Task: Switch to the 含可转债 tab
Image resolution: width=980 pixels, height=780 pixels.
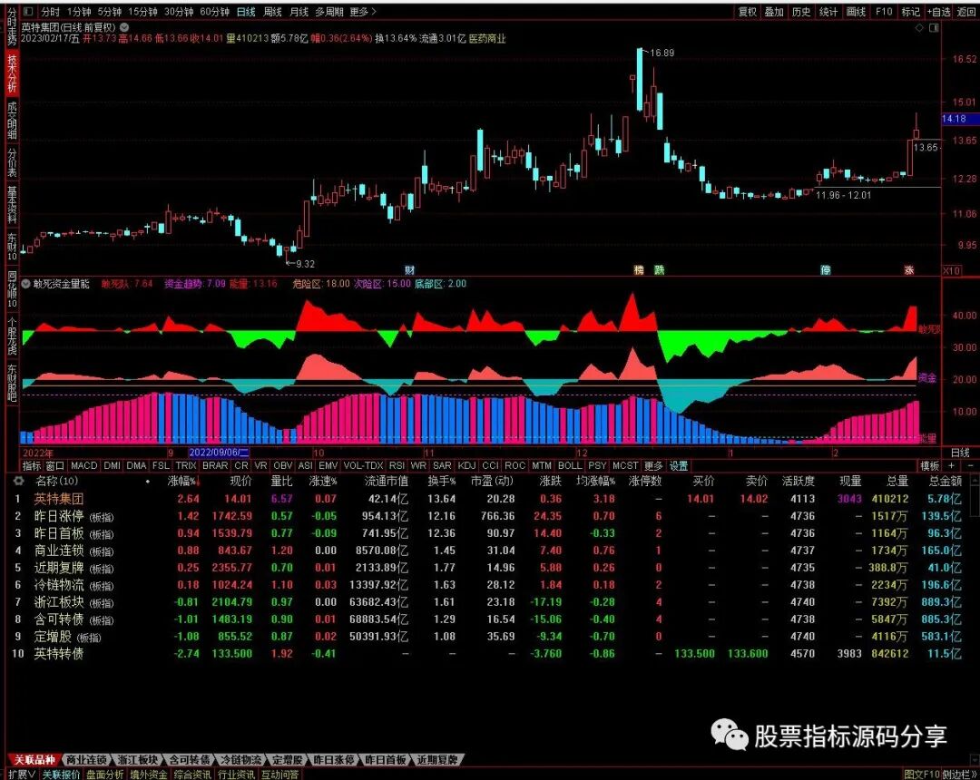Action: pyautogui.click(x=190, y=760)
